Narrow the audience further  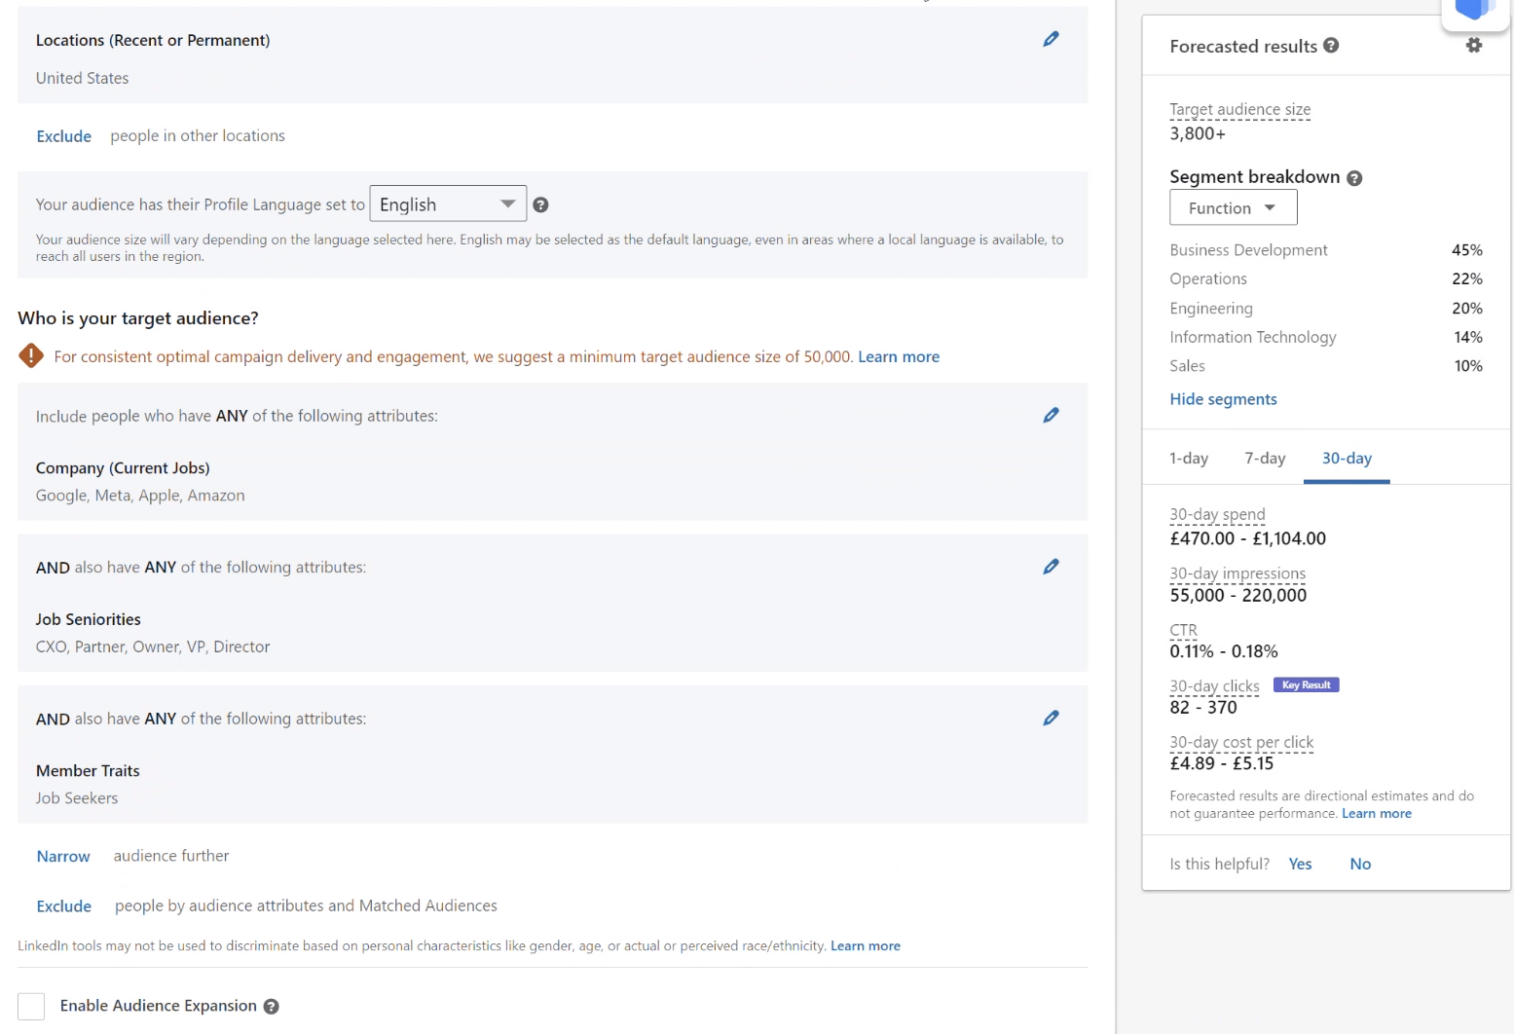coord(62,856)
